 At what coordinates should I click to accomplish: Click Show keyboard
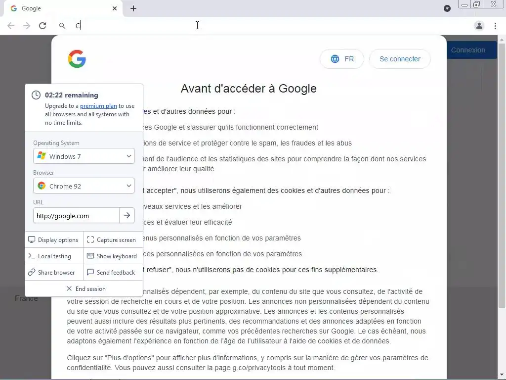click(x=112, y=256)
